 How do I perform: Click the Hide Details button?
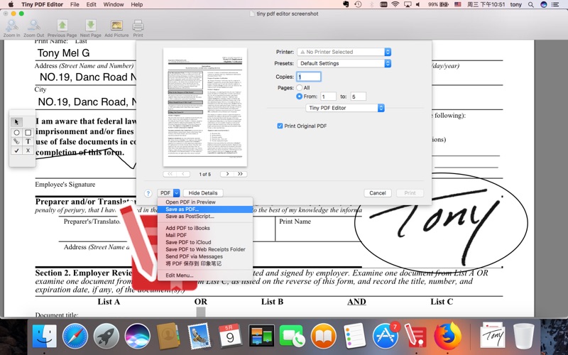[203, 193]
